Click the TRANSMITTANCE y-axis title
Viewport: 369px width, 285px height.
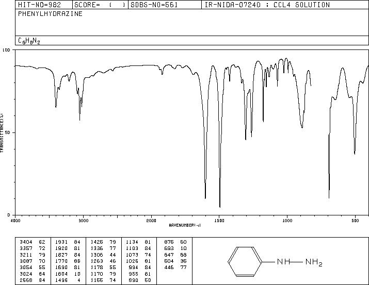click(x=2, y=133)
